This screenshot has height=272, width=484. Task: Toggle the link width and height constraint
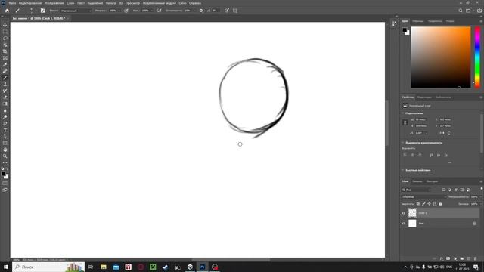pyautogui.click(x=405, y=122)
